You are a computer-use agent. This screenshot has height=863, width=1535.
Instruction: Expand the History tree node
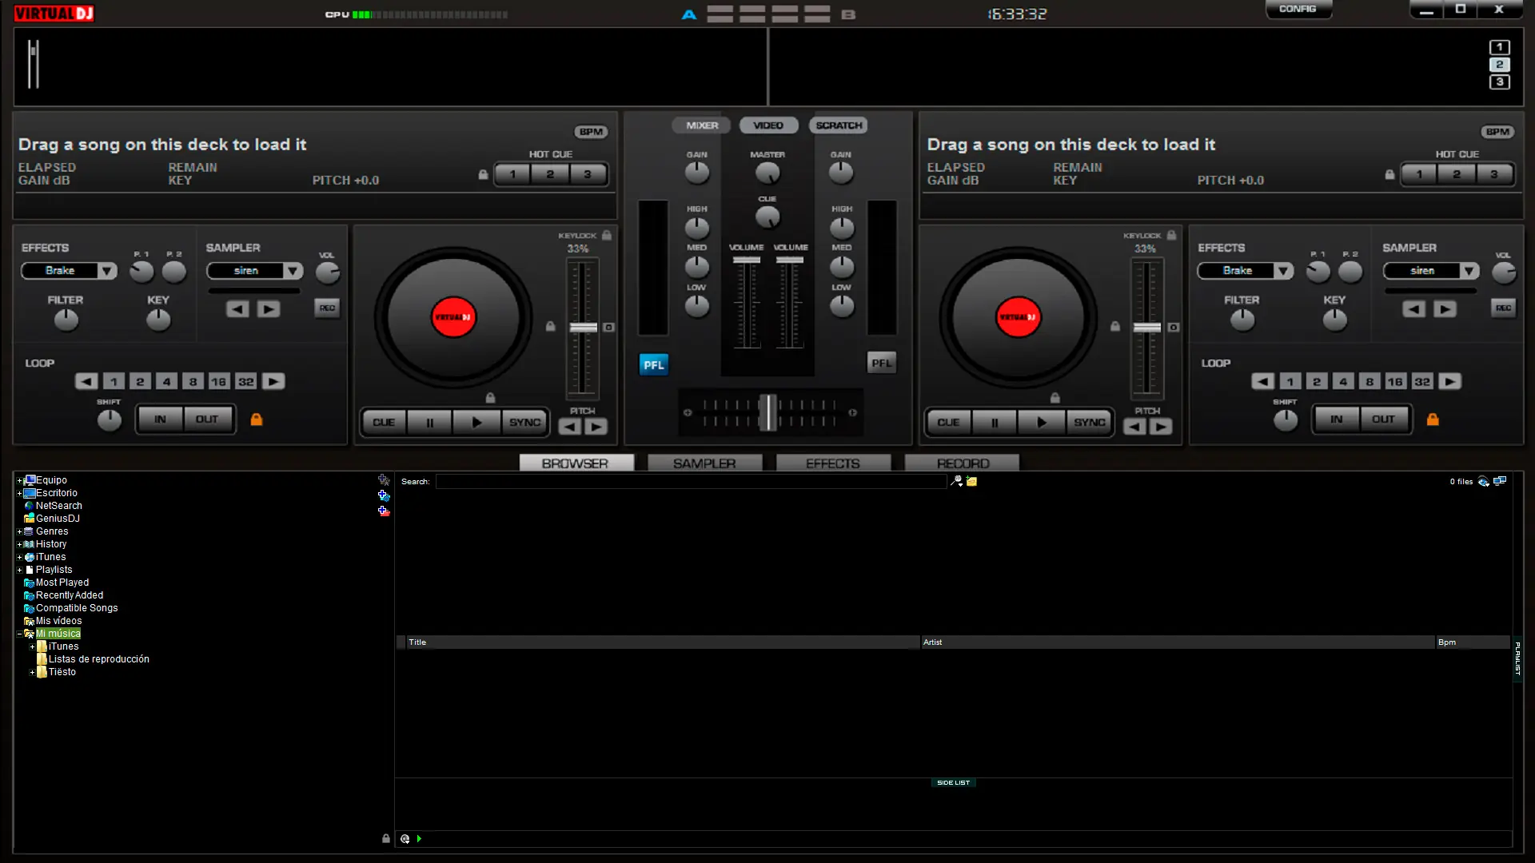pos(19,544)
